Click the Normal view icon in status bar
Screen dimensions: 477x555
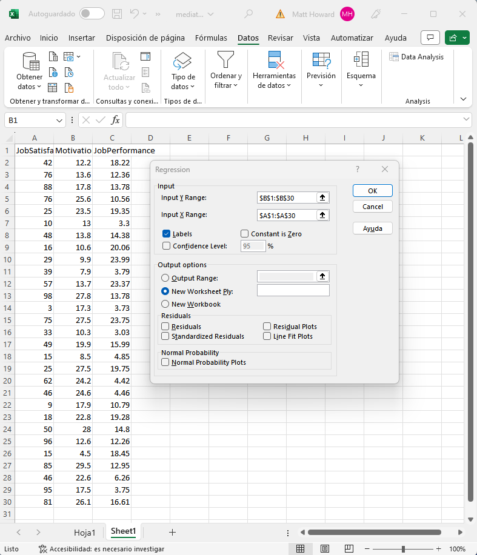click(300, 549)
